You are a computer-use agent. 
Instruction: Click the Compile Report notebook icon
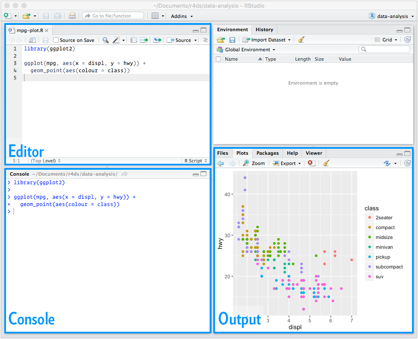[x=134, y=40]
